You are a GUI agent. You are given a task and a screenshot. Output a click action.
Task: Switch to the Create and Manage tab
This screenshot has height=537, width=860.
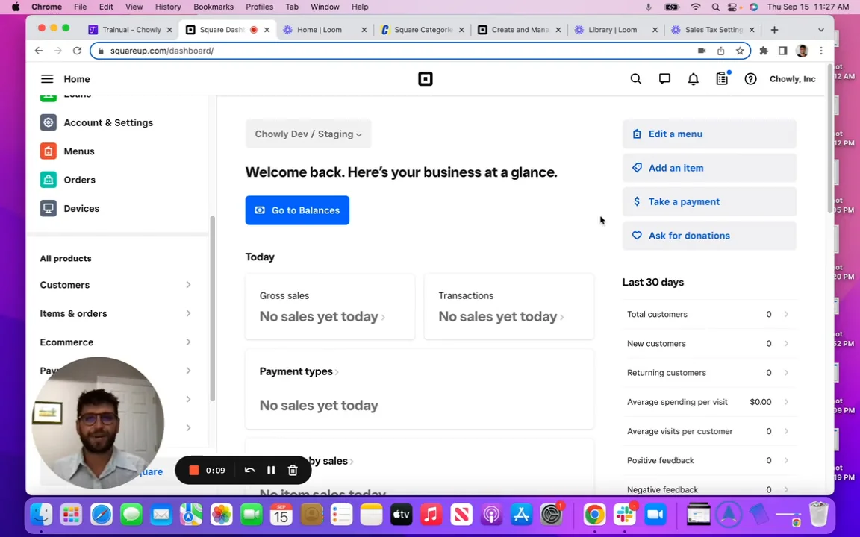[518, 30]
